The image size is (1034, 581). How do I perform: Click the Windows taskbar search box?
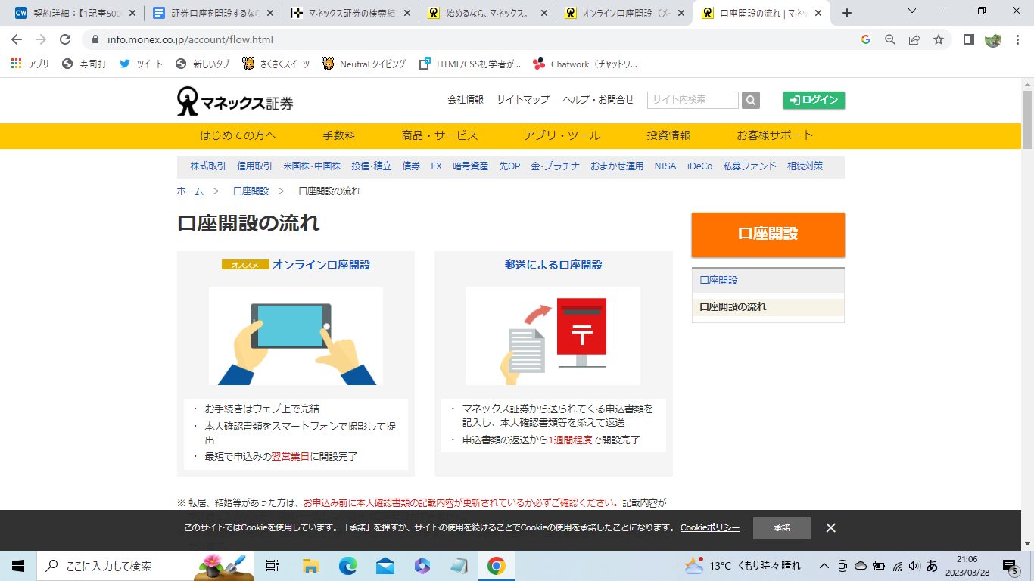(146, 566)
